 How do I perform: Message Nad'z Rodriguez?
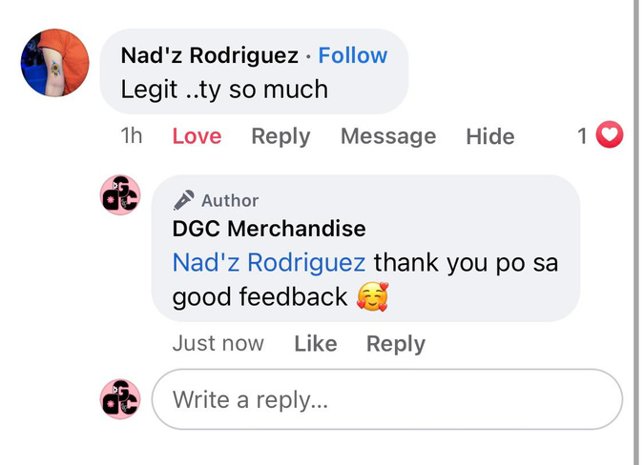[388, 136]
